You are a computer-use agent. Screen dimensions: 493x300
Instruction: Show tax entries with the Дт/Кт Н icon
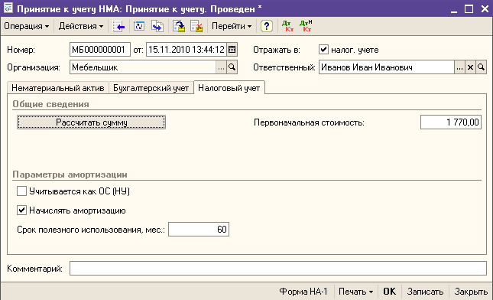coord(306,26)
